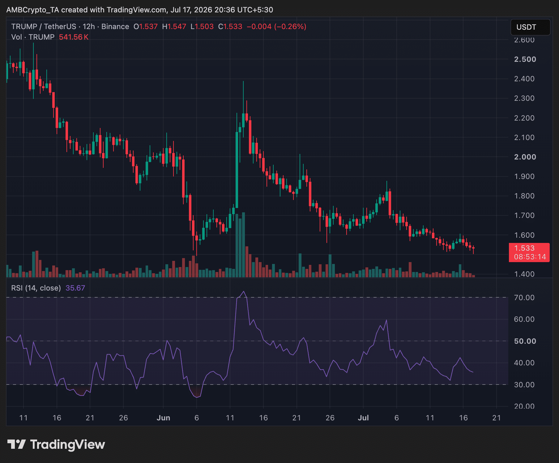Click the high value H1.547

174,27
